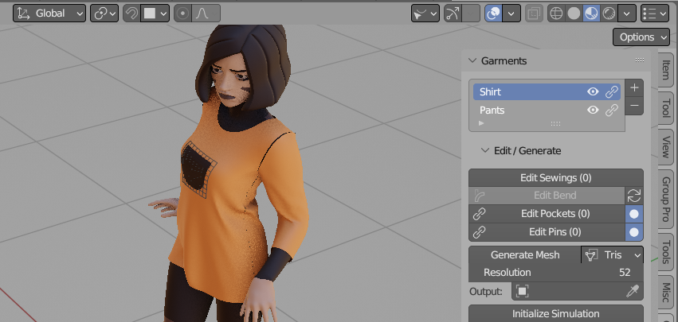Select wireframe viewport shading
The height and width of the screenshot is (322, 678).
click(556, 14)
